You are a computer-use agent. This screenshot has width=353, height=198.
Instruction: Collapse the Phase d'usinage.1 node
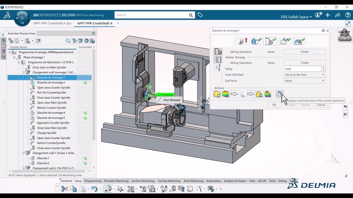[14, 57]
